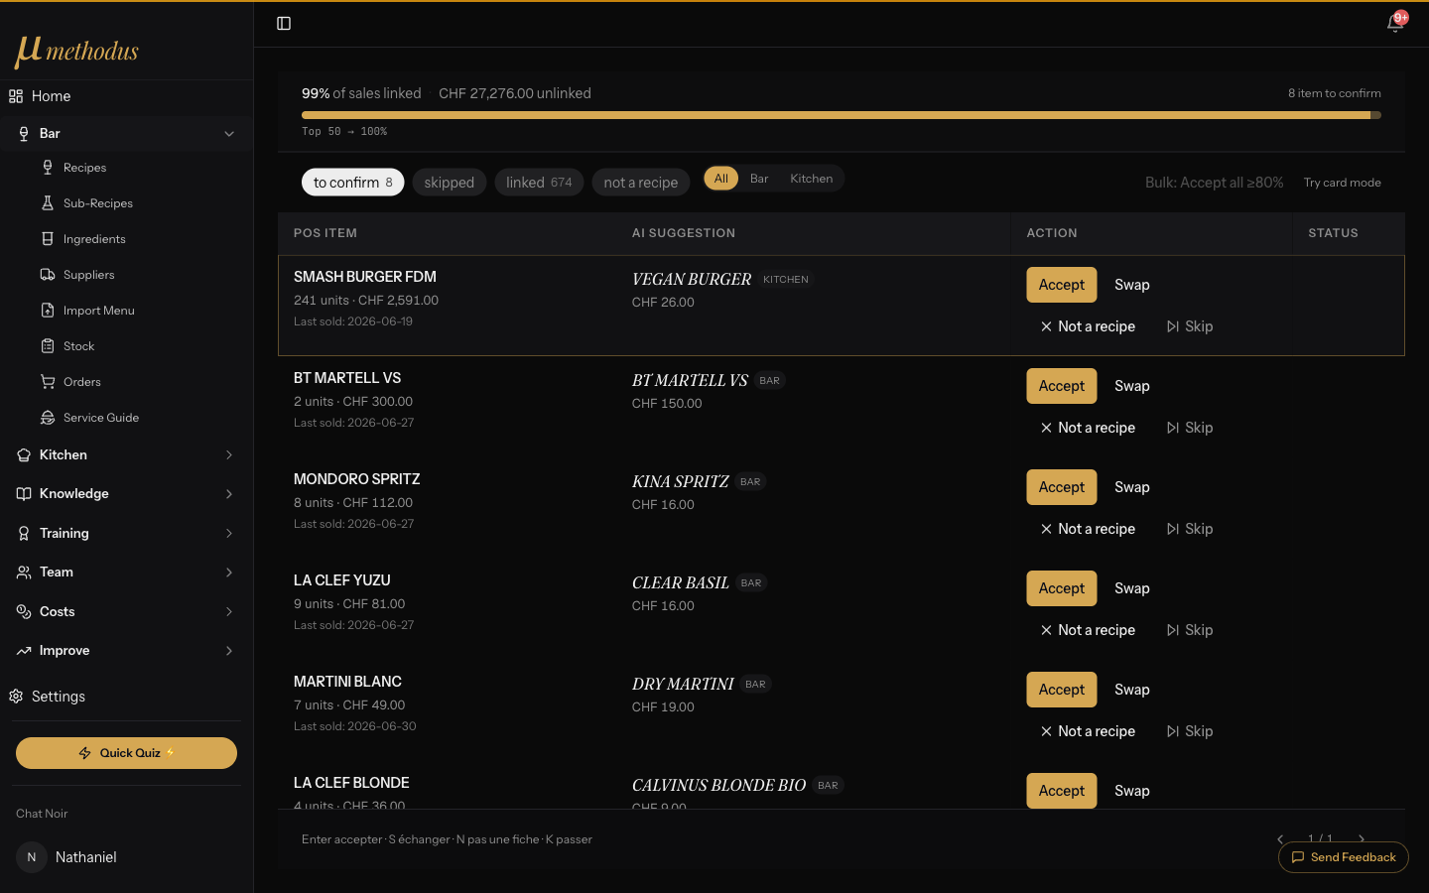Viewport: 1429px width, 893px height.
Task: Click the '8 item to confirm' text
Action: pos(1335,93)
